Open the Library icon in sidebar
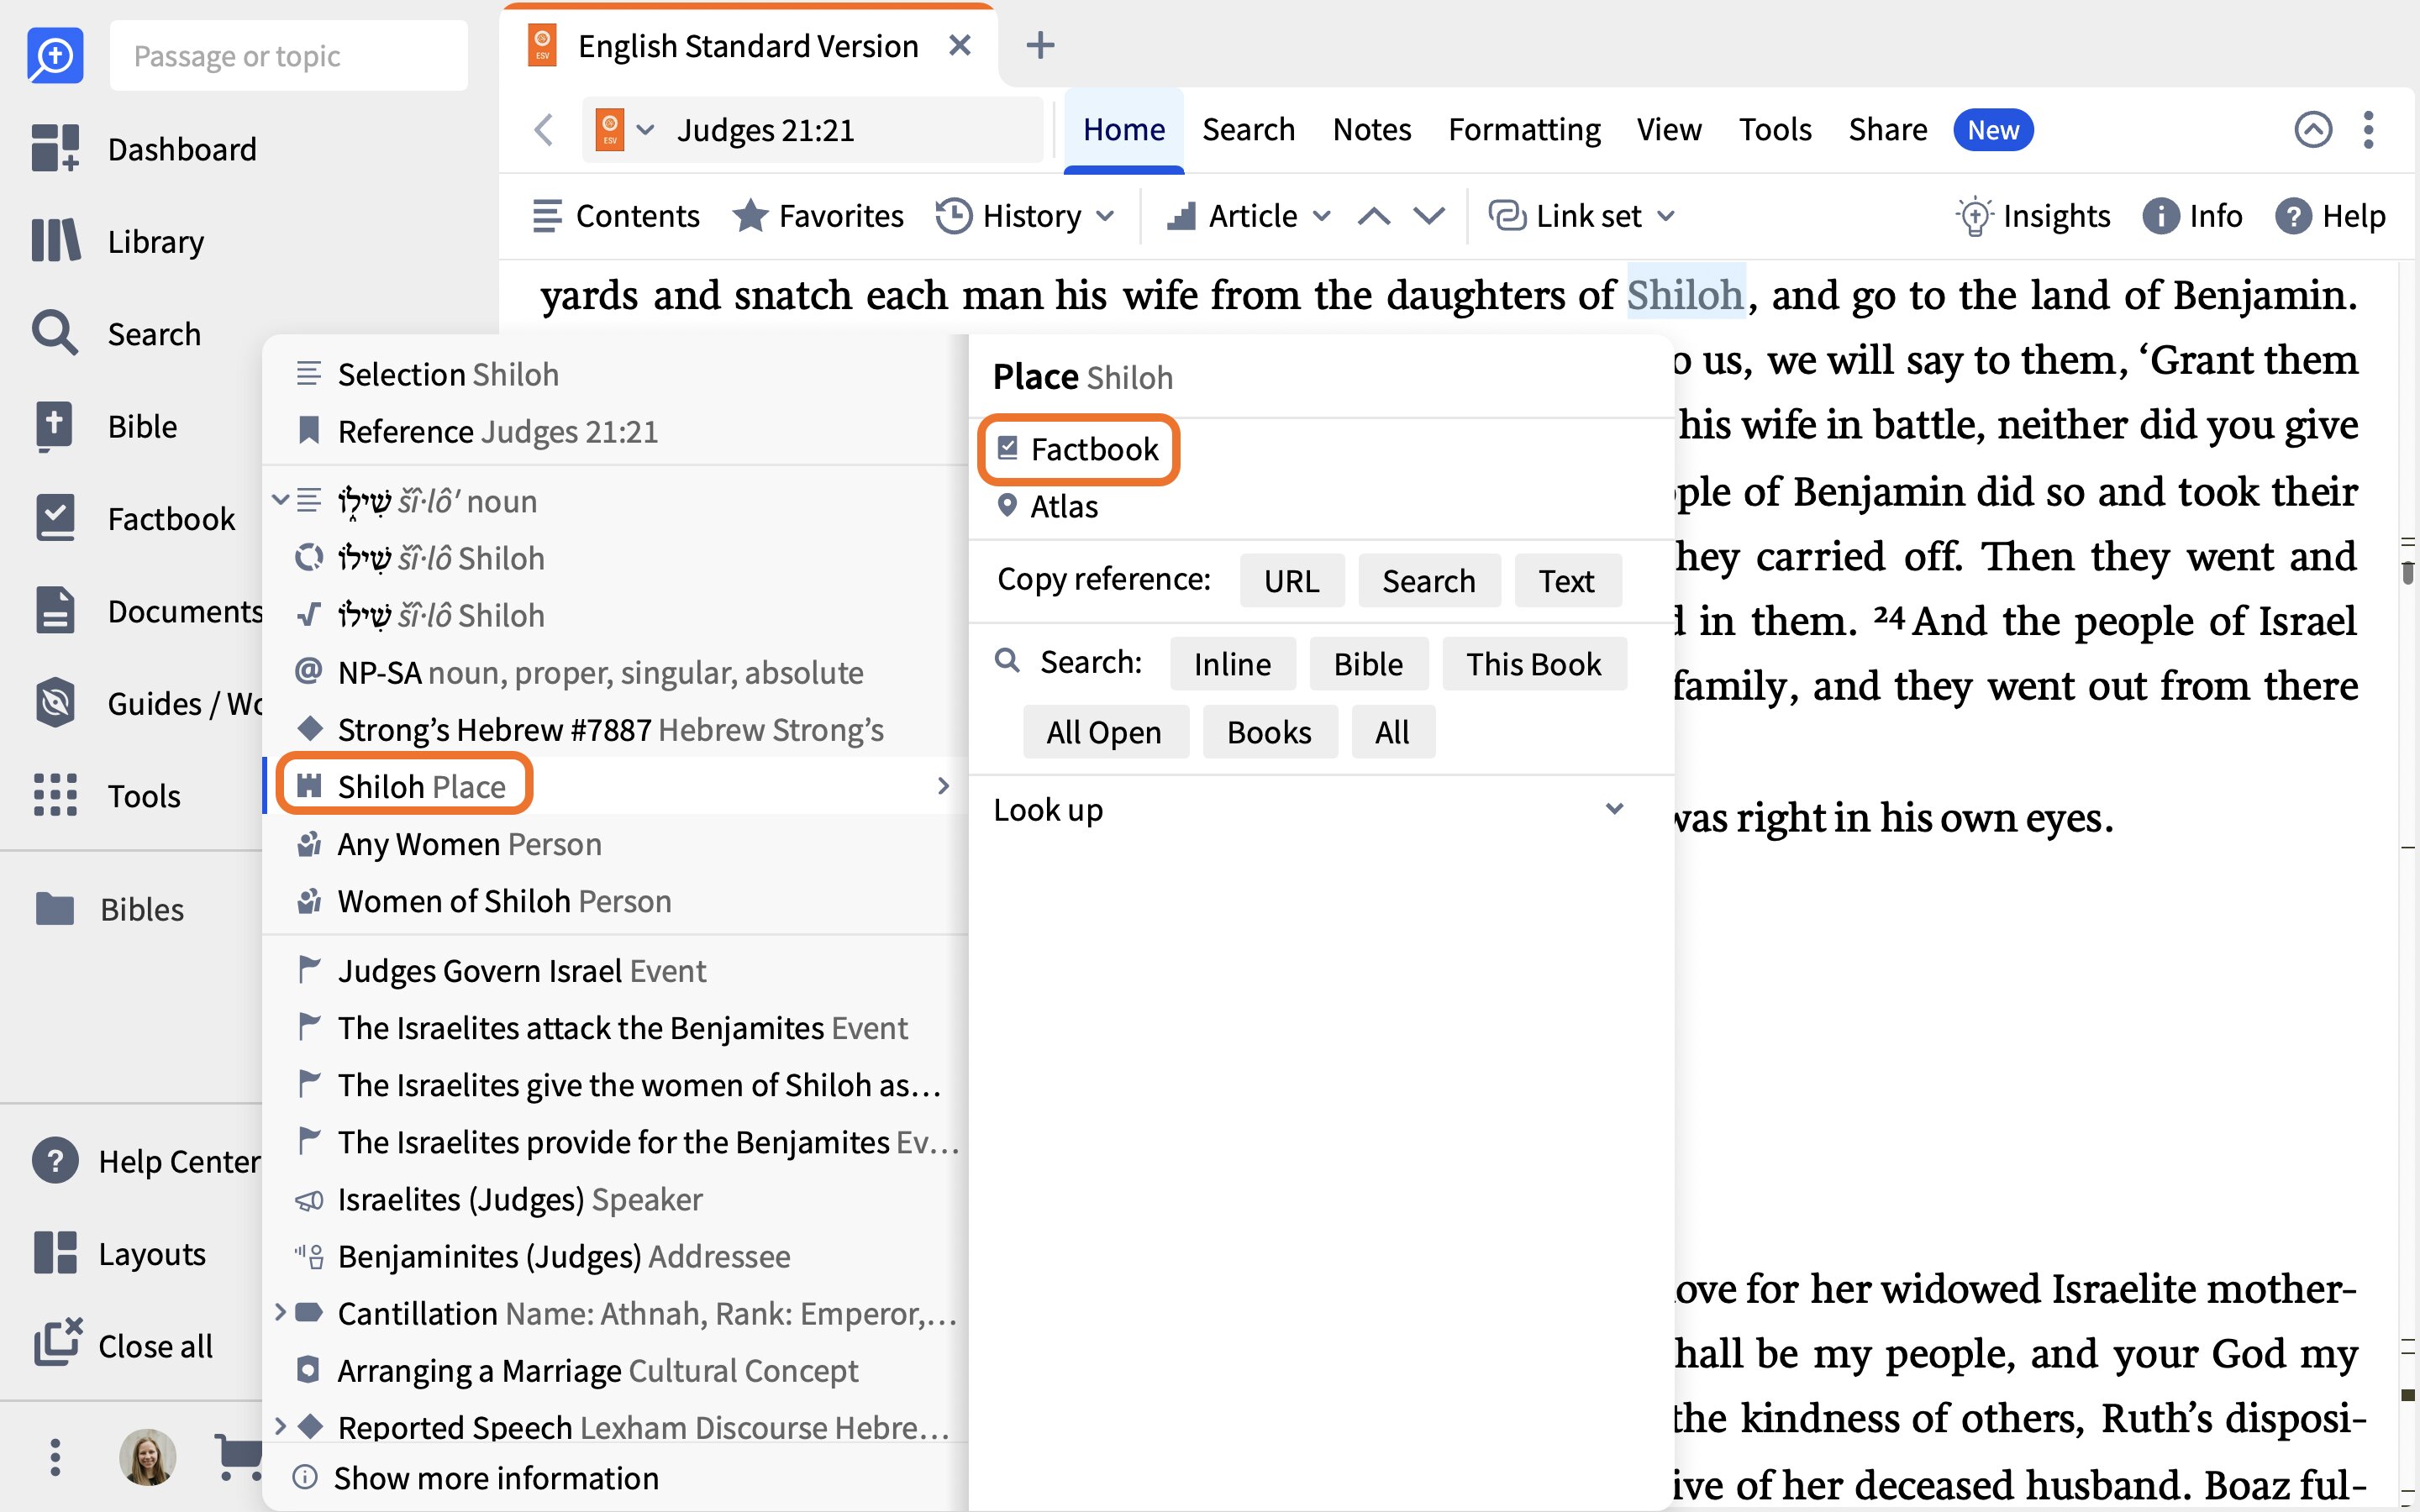 (x=55, y=241)
